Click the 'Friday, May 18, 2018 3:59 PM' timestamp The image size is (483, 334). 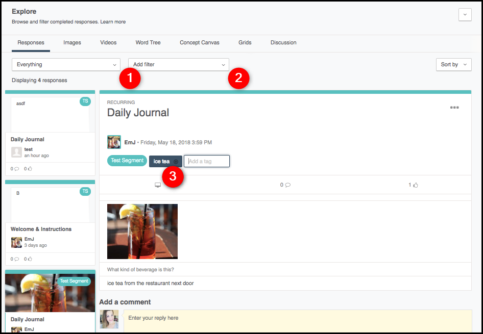[x=176, y=142]
